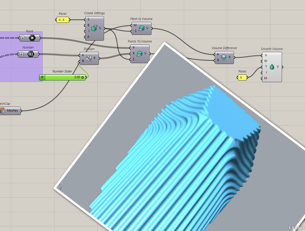Image resolution: width=305 pixels, height=231 pixels.
Task: Click input I on Smooth Volume
Action: 266,72
